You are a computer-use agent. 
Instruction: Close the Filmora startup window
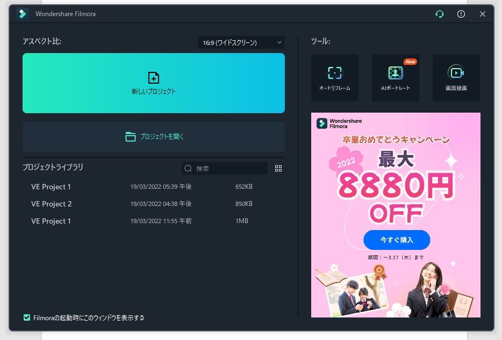point(483,14)
